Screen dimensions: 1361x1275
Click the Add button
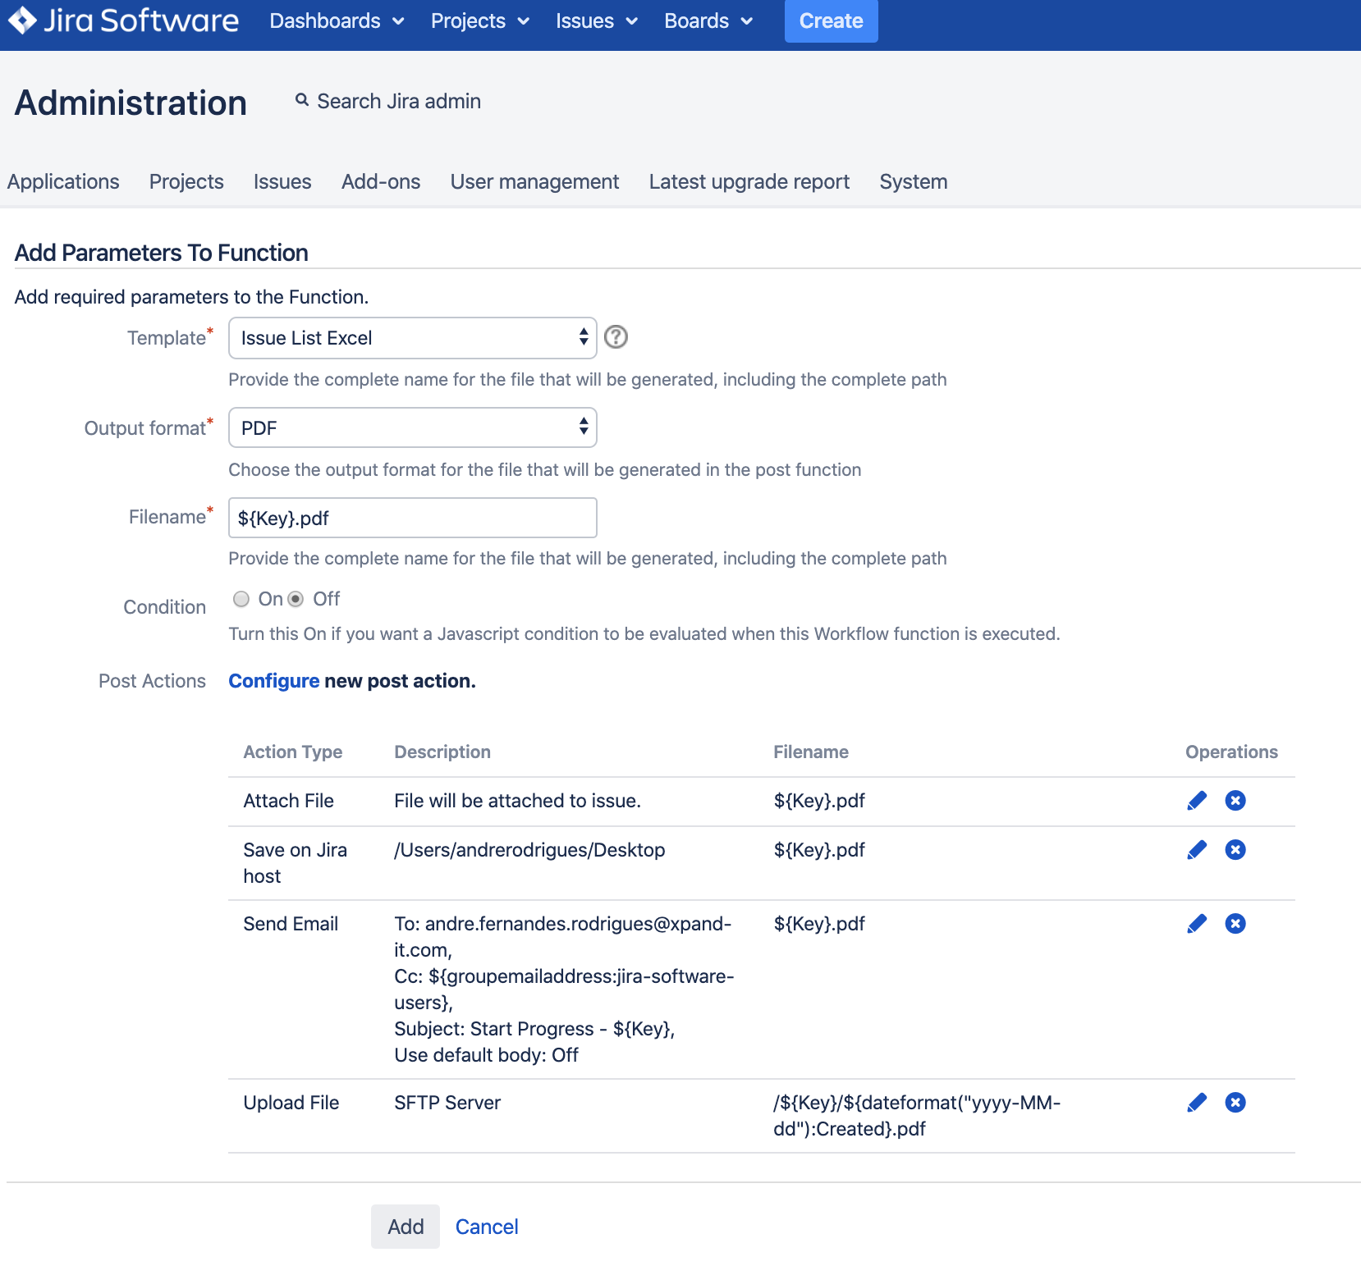click(406, 1227)
